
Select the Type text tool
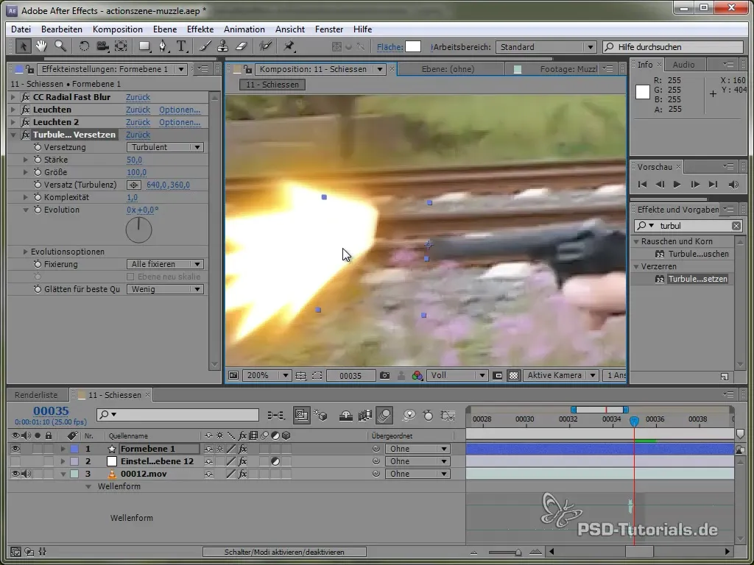tap(181, 46)
